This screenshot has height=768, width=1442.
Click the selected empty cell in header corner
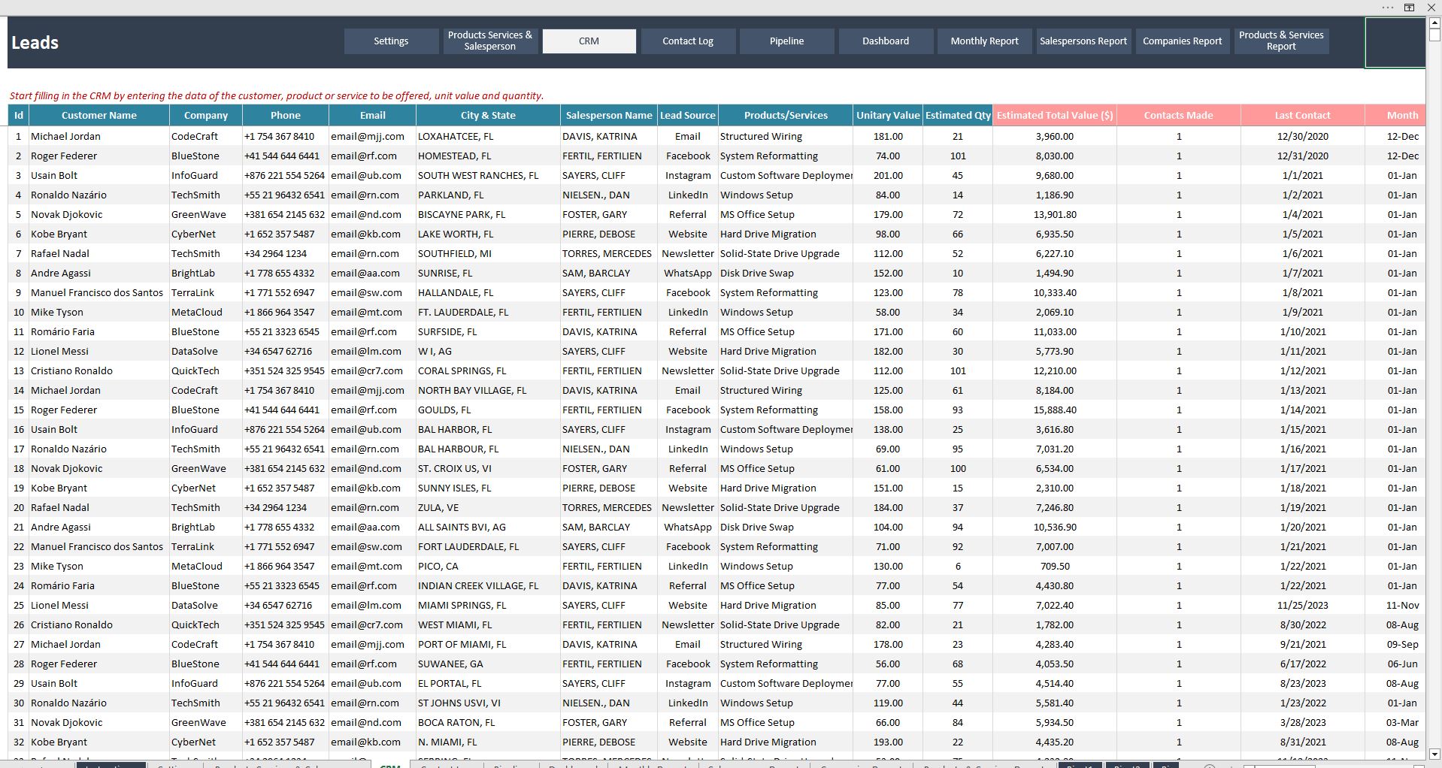pos(1395,43)
